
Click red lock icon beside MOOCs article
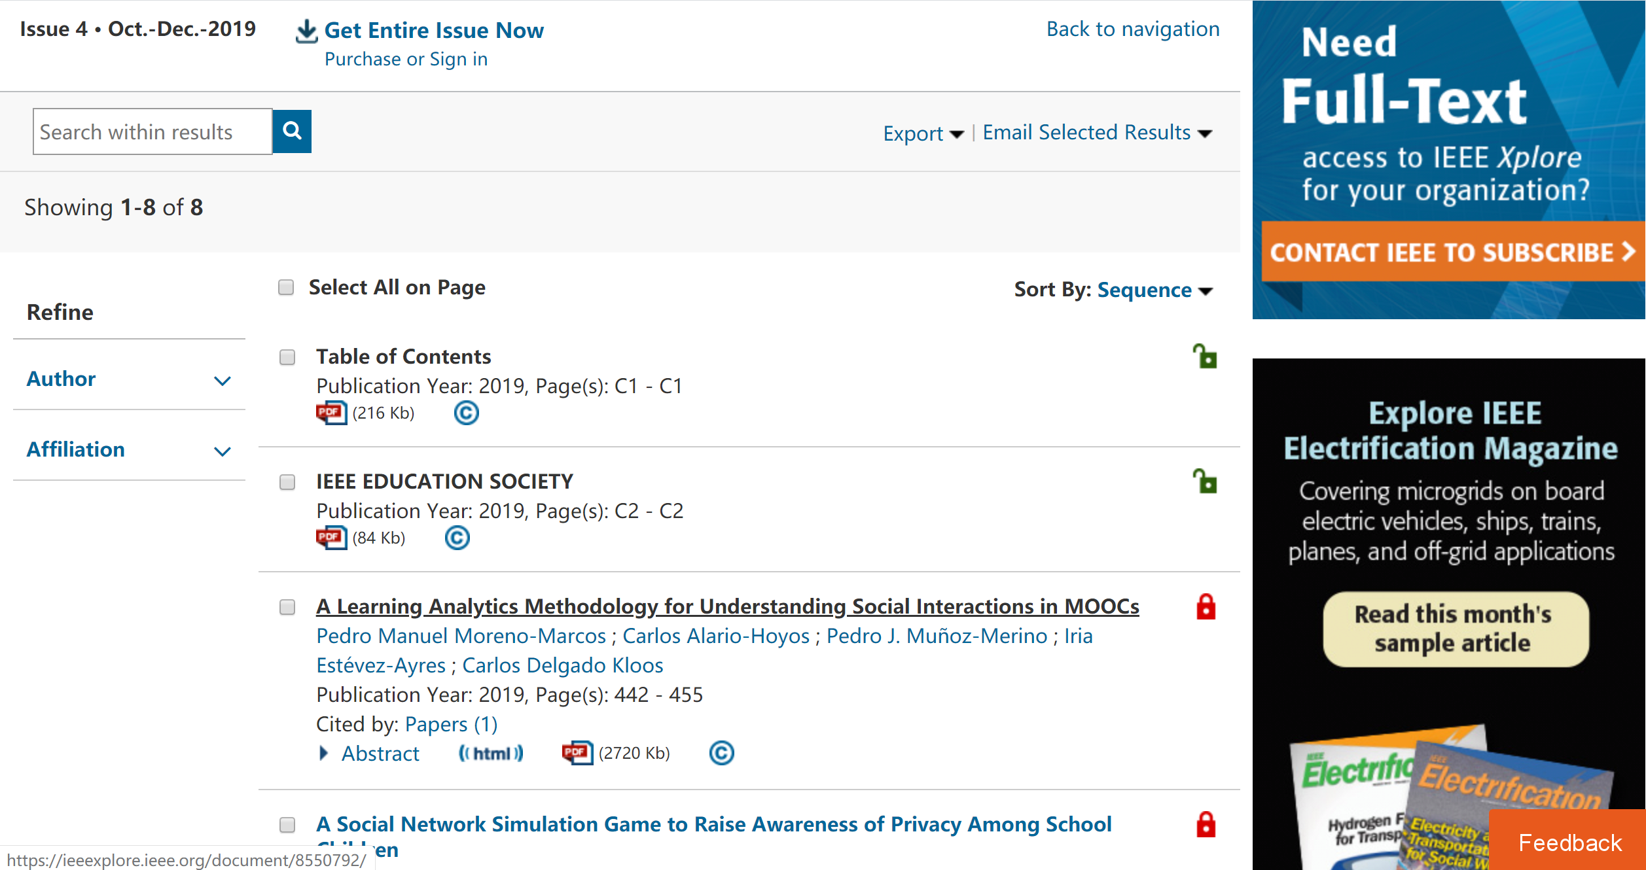[1206, 607]
